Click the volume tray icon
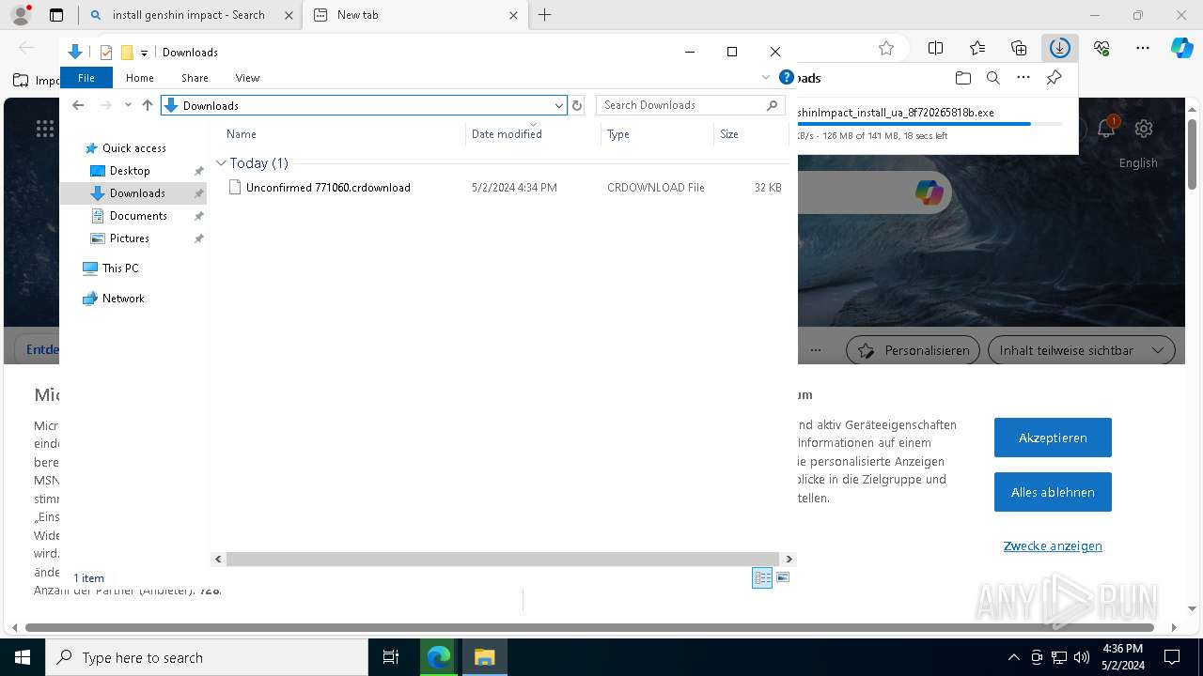 click(1082, 657)
